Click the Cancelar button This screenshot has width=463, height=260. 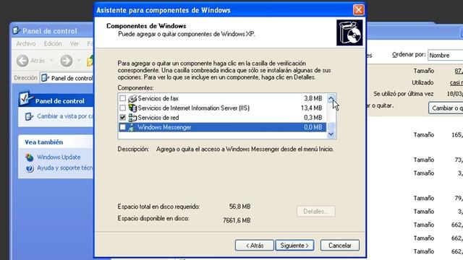340,246
